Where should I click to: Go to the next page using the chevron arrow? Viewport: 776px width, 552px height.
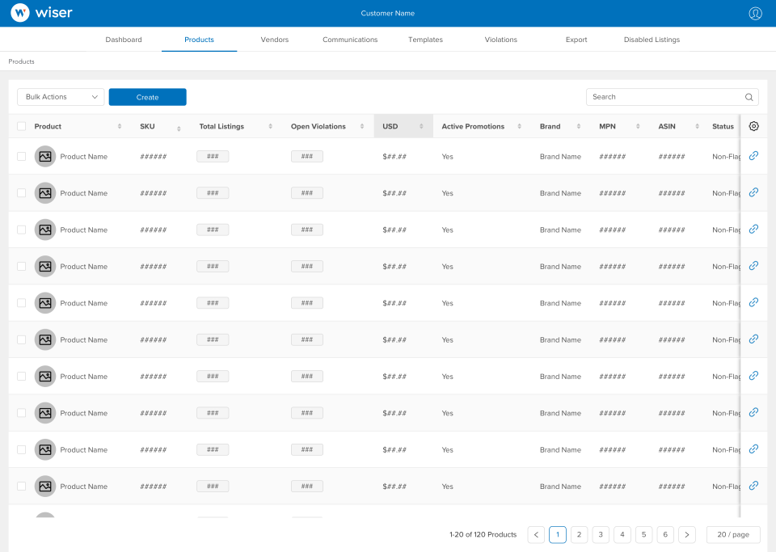[686, 534]
